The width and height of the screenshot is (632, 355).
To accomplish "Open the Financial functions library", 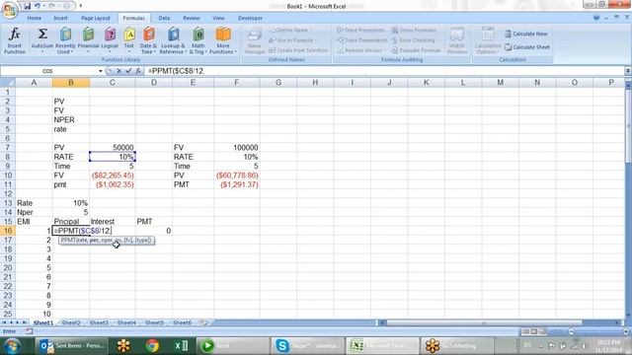I will 88,40.
